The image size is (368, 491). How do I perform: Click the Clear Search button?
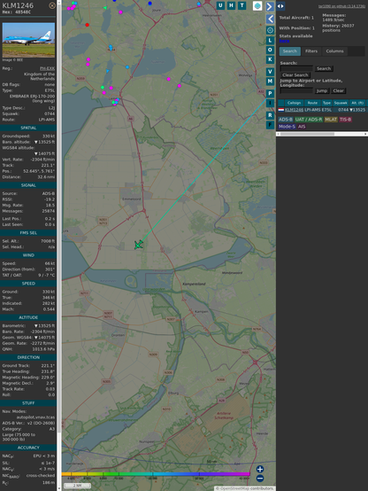(295, 75)
